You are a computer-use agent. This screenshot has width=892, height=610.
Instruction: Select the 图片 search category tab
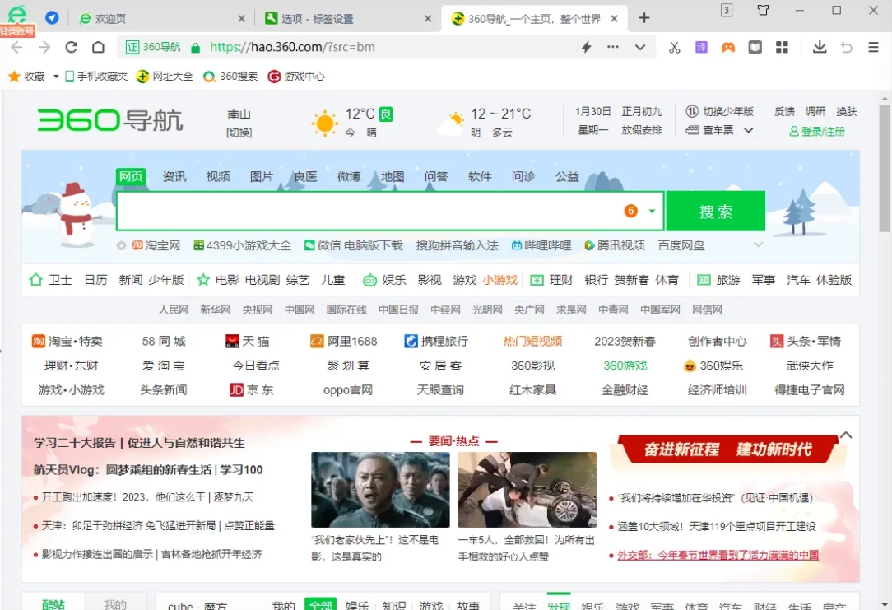[x=261, y=176]
